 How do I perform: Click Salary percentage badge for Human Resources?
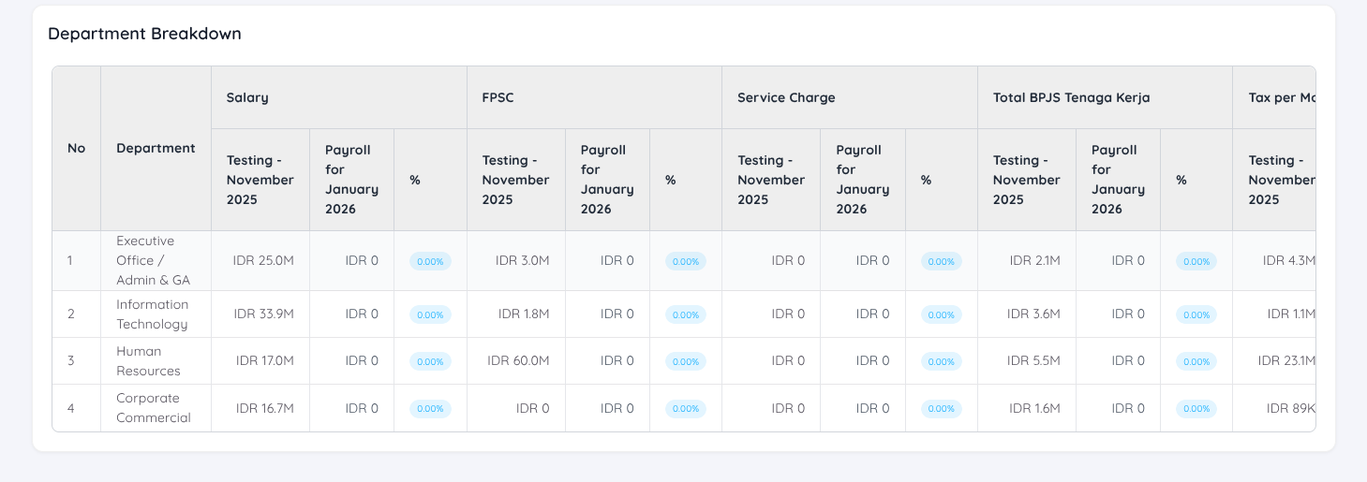click(430, 361)
